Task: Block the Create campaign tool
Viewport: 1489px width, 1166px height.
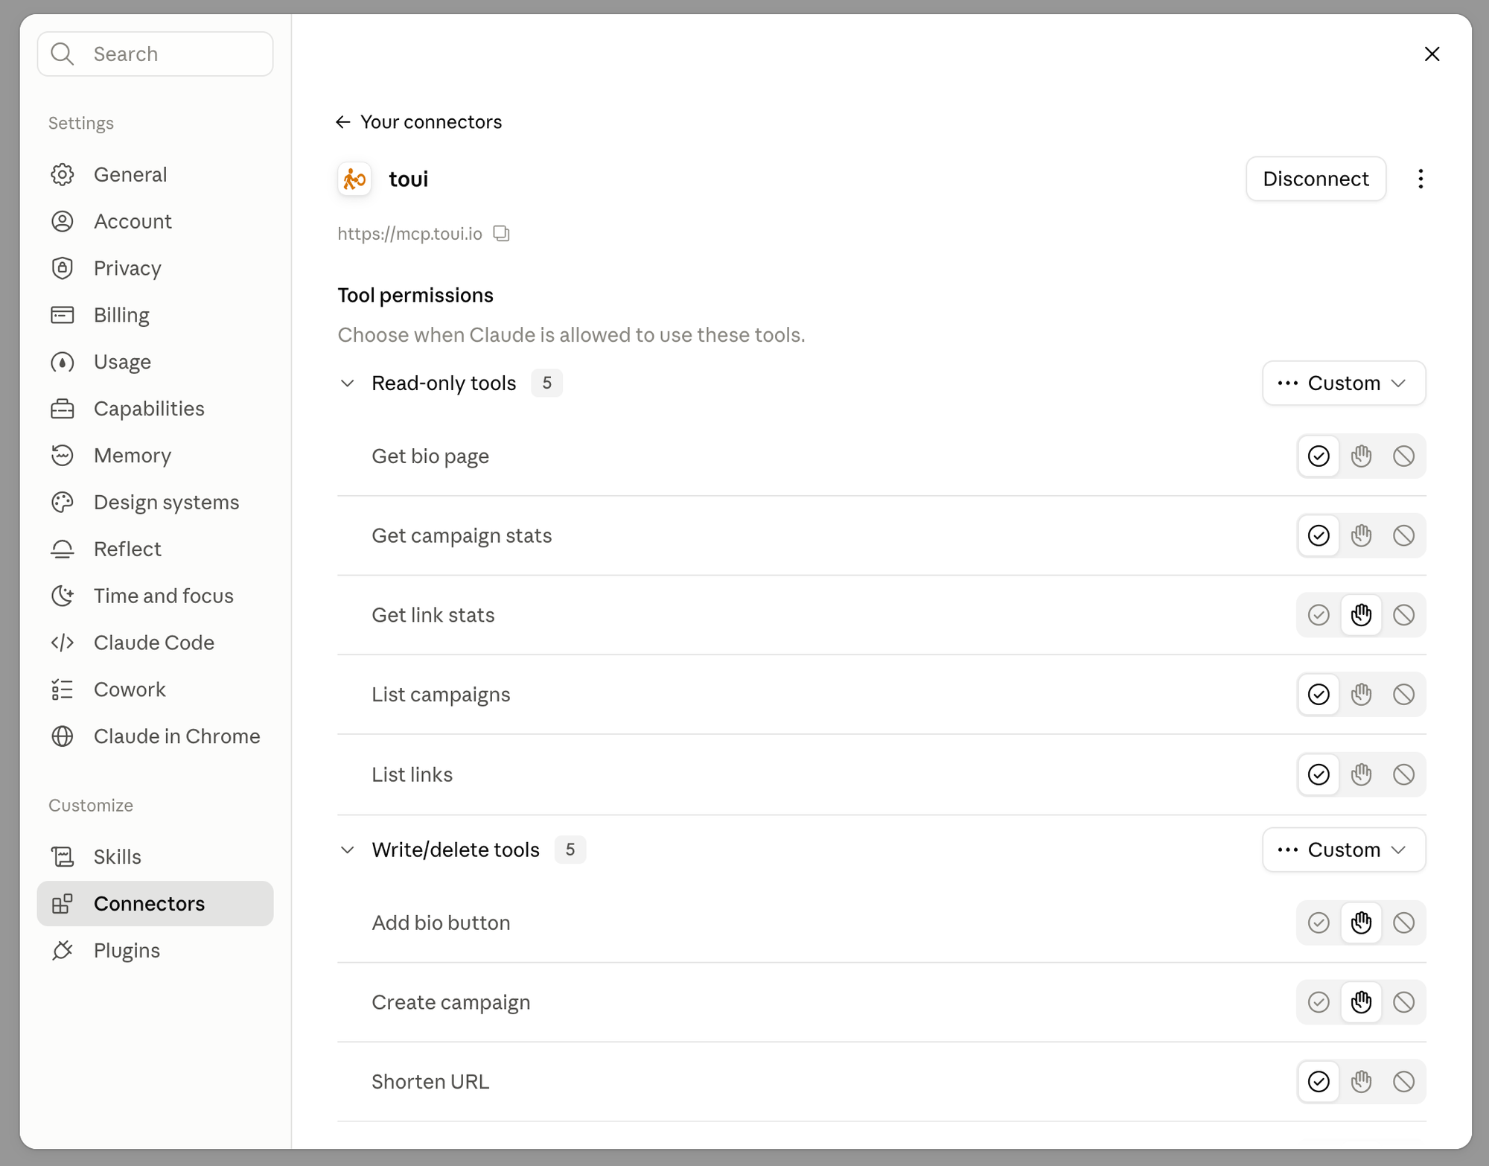Action: 1403,1002
